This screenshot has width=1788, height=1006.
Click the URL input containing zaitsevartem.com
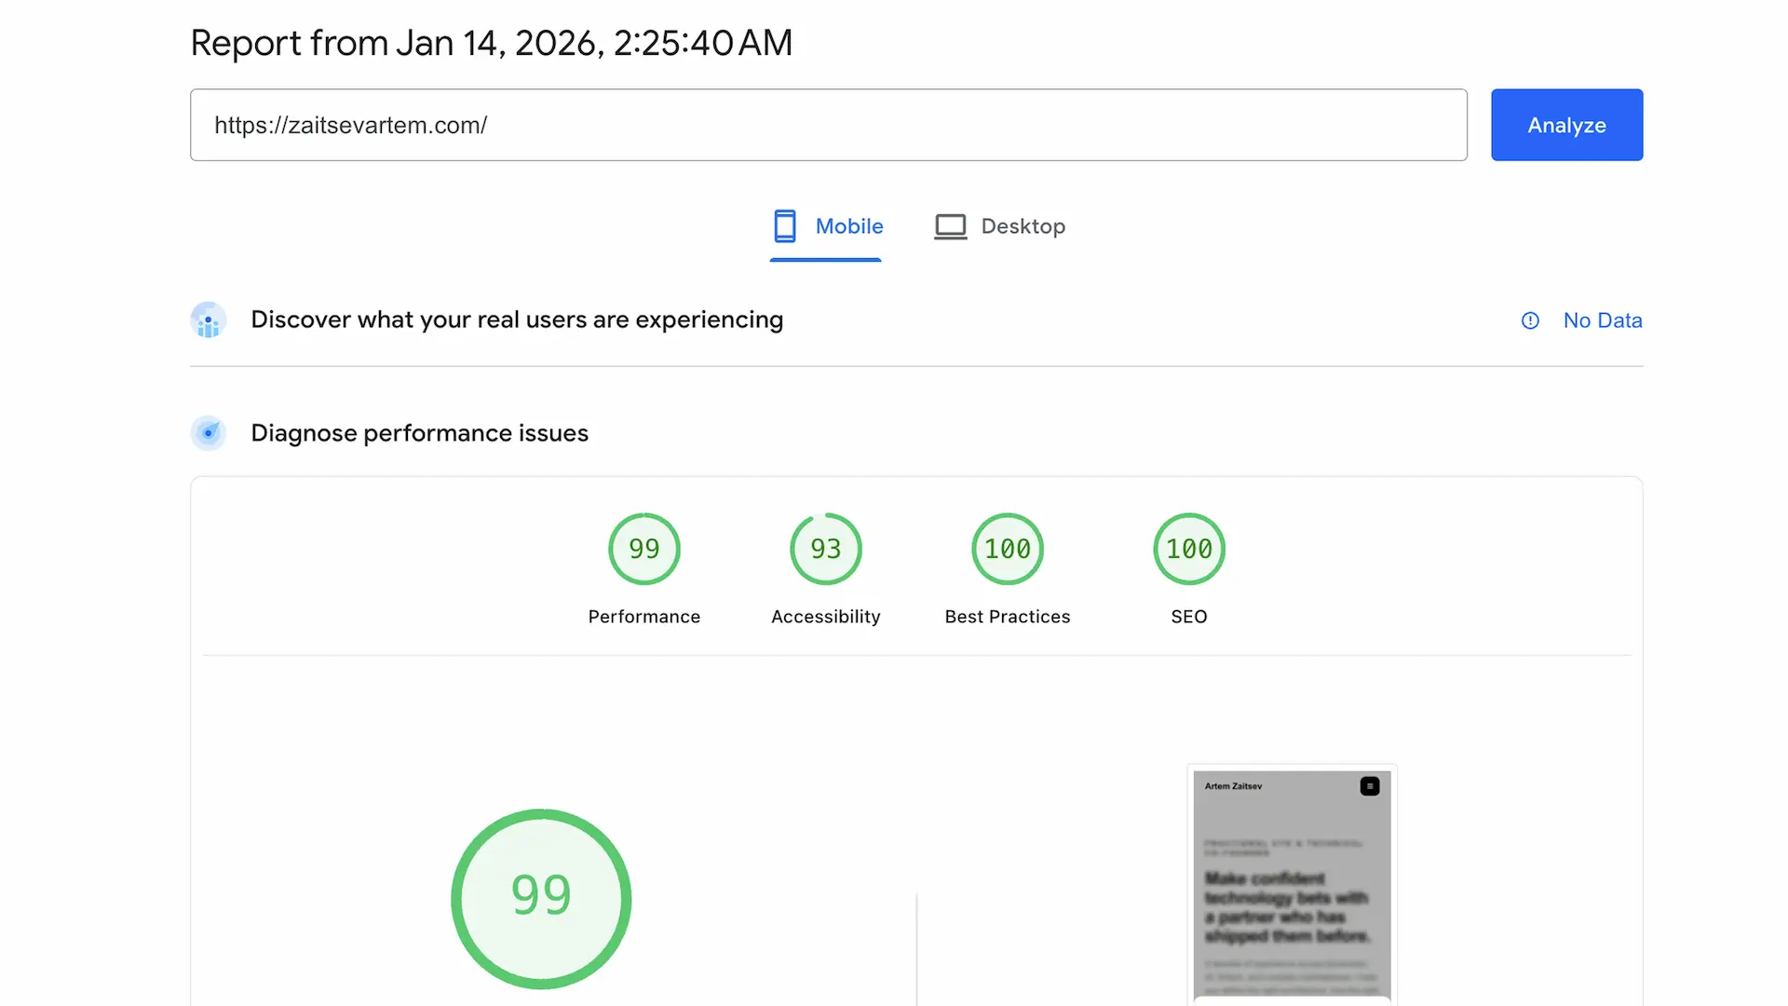point(828,125)
